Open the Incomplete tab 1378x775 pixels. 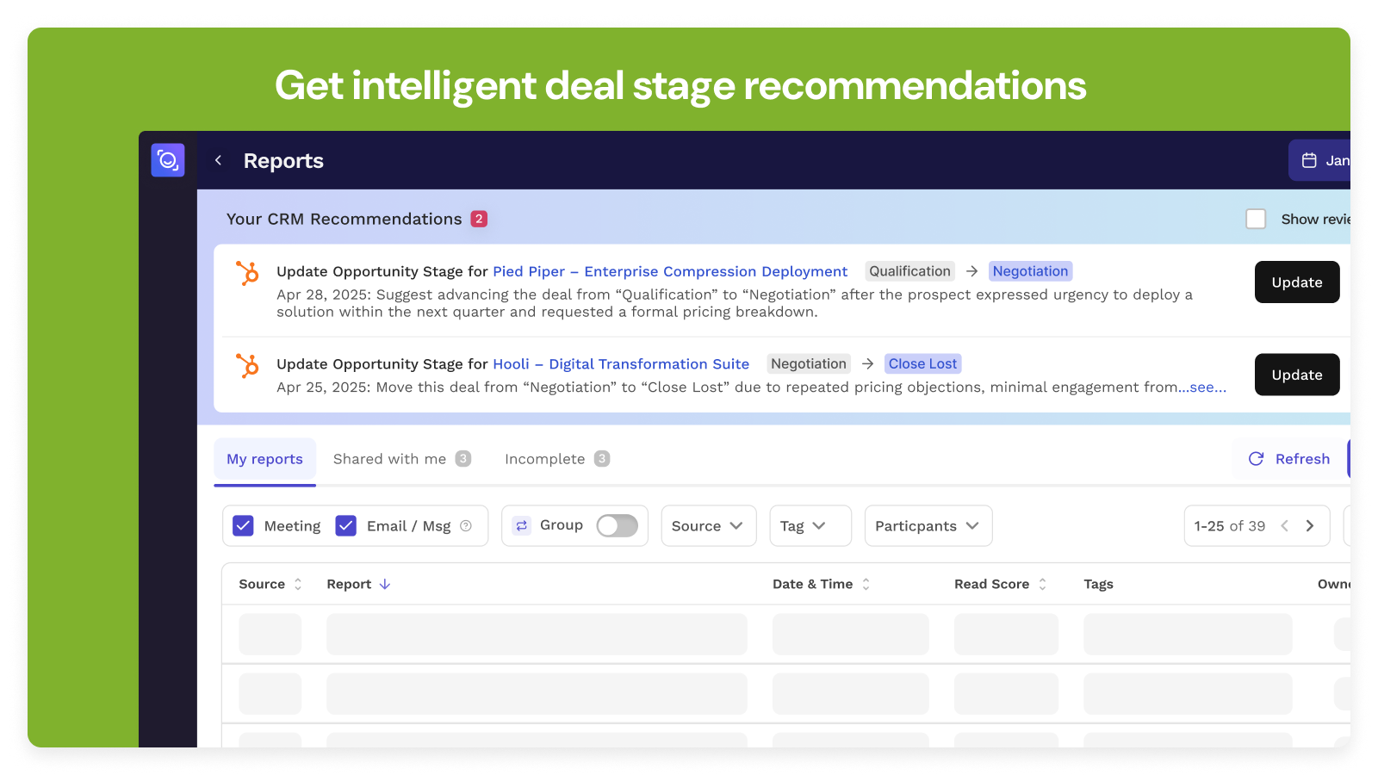click(x=556, y=459)
